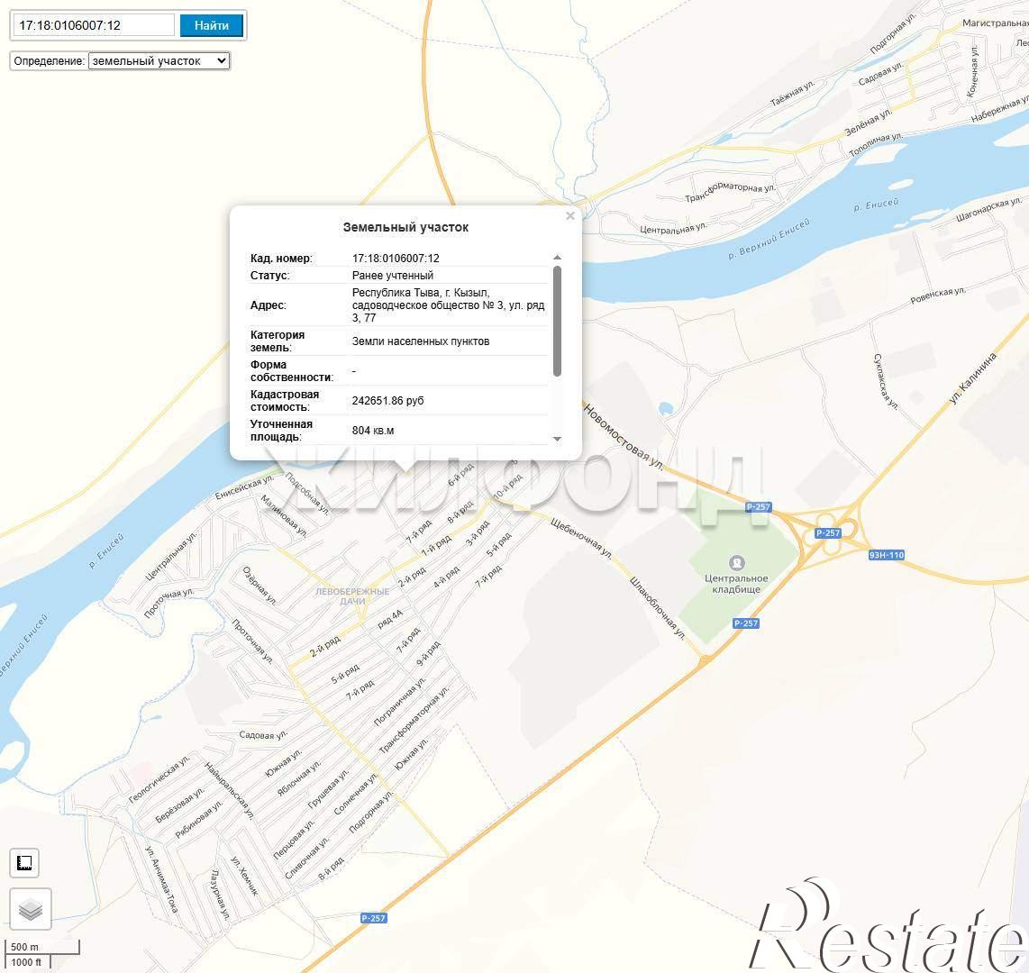Image resolution: width=1029 pixels, height=973 pixels.
Task: Click the Центральное кладбище marker icon
Action: point(736,562)
